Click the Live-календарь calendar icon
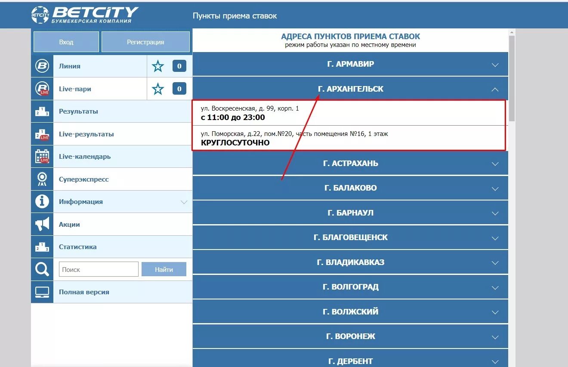 pos(42,157)
